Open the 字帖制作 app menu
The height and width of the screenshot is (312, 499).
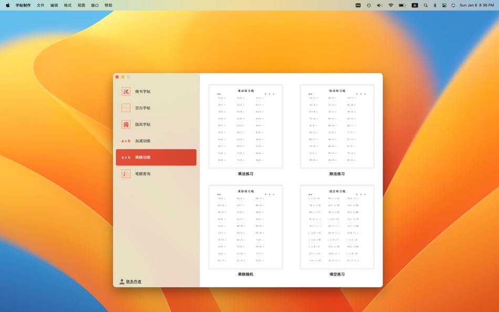pos(23,5)
